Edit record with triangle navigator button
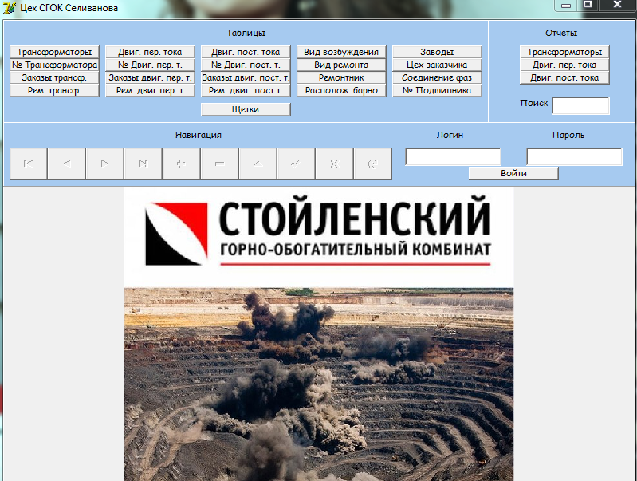 (258, 164)
